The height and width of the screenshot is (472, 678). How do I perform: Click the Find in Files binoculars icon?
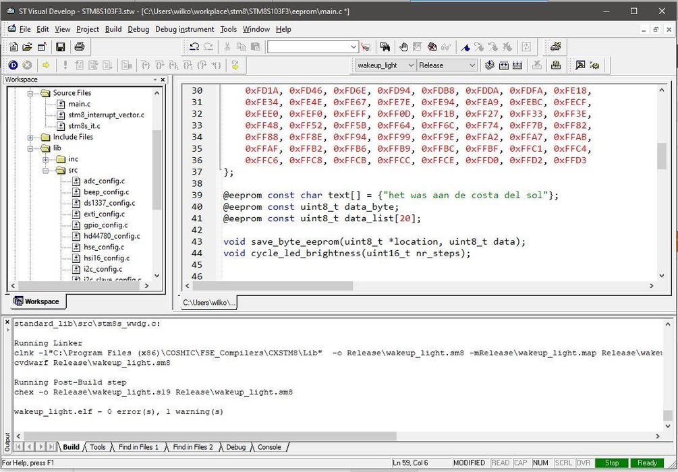coord(385,47)
